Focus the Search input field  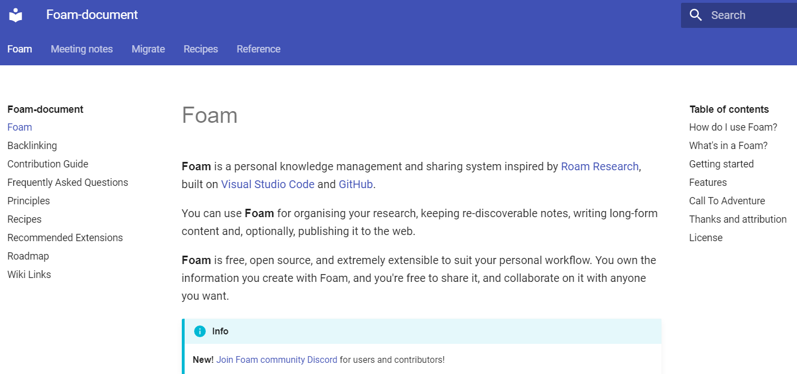(x=739, y=15)
